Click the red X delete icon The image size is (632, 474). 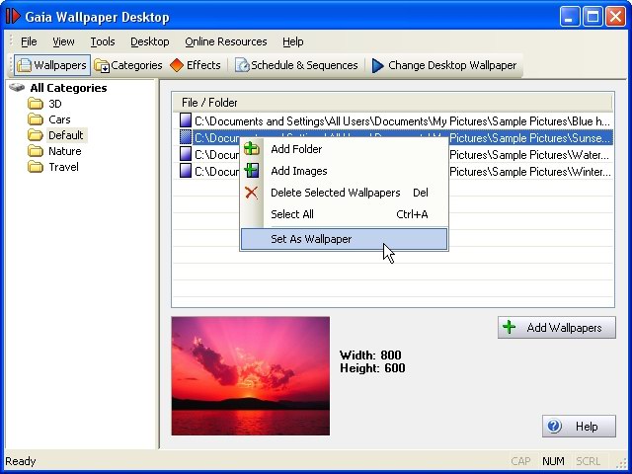coord(252,193)
